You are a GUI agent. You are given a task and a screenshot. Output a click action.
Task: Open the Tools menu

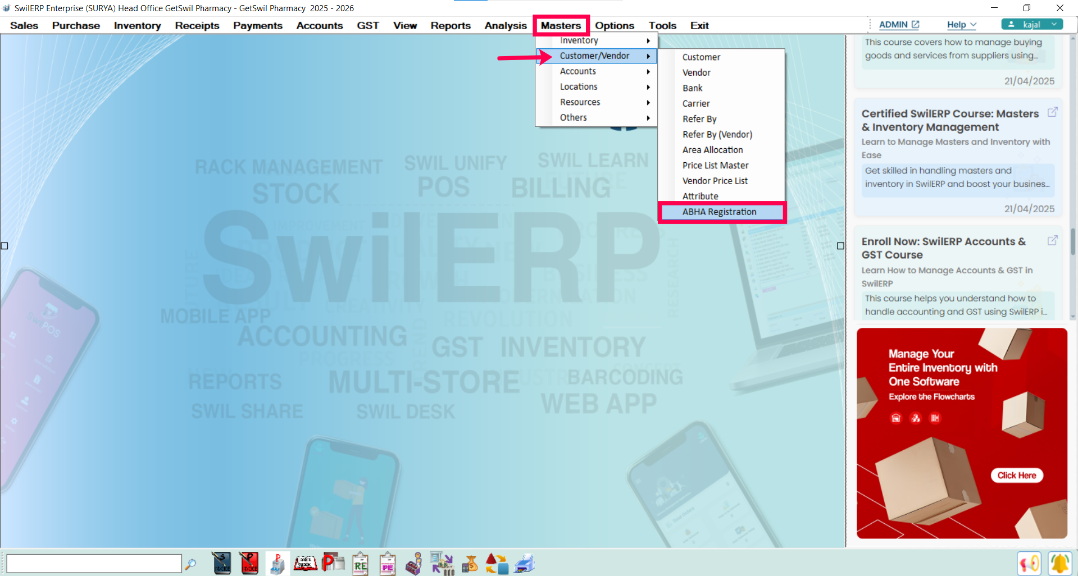pos(662,25)
